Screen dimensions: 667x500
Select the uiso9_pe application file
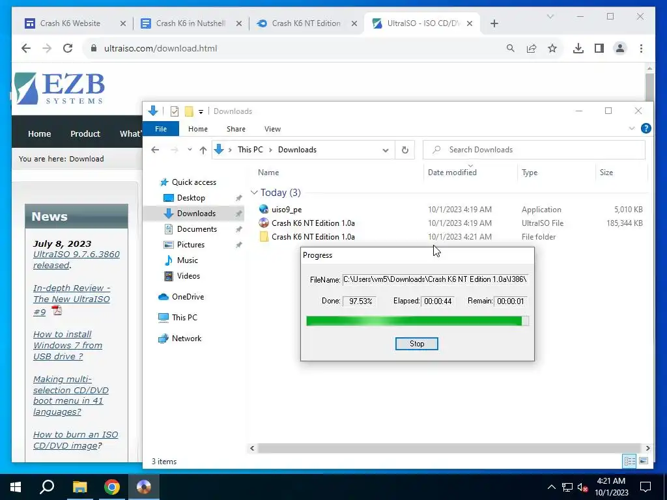coord(287,210)
